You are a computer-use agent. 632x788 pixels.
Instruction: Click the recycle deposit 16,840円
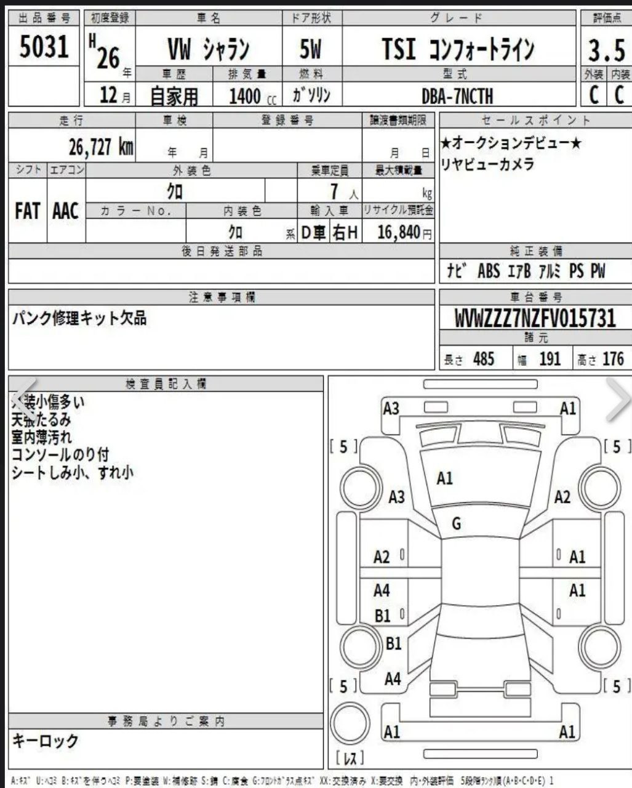pos(404,232)
